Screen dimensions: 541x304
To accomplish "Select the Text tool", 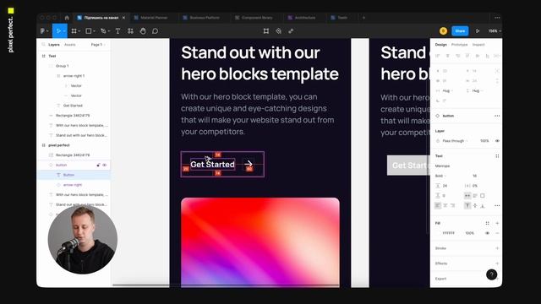I will pos(117,31).
